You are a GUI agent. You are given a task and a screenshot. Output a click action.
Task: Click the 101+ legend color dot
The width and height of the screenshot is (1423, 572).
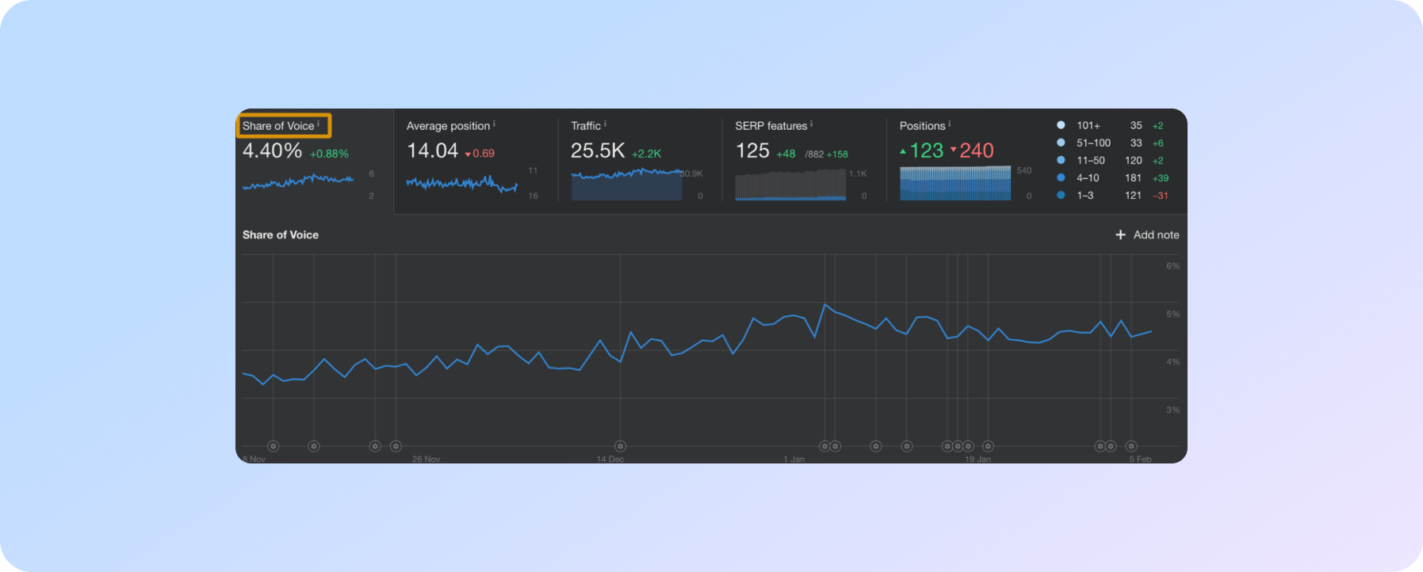[1061, 125]
